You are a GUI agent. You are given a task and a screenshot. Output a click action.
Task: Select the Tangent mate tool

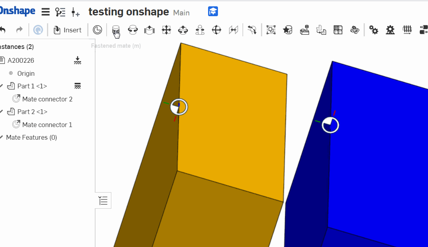point(252,30)
